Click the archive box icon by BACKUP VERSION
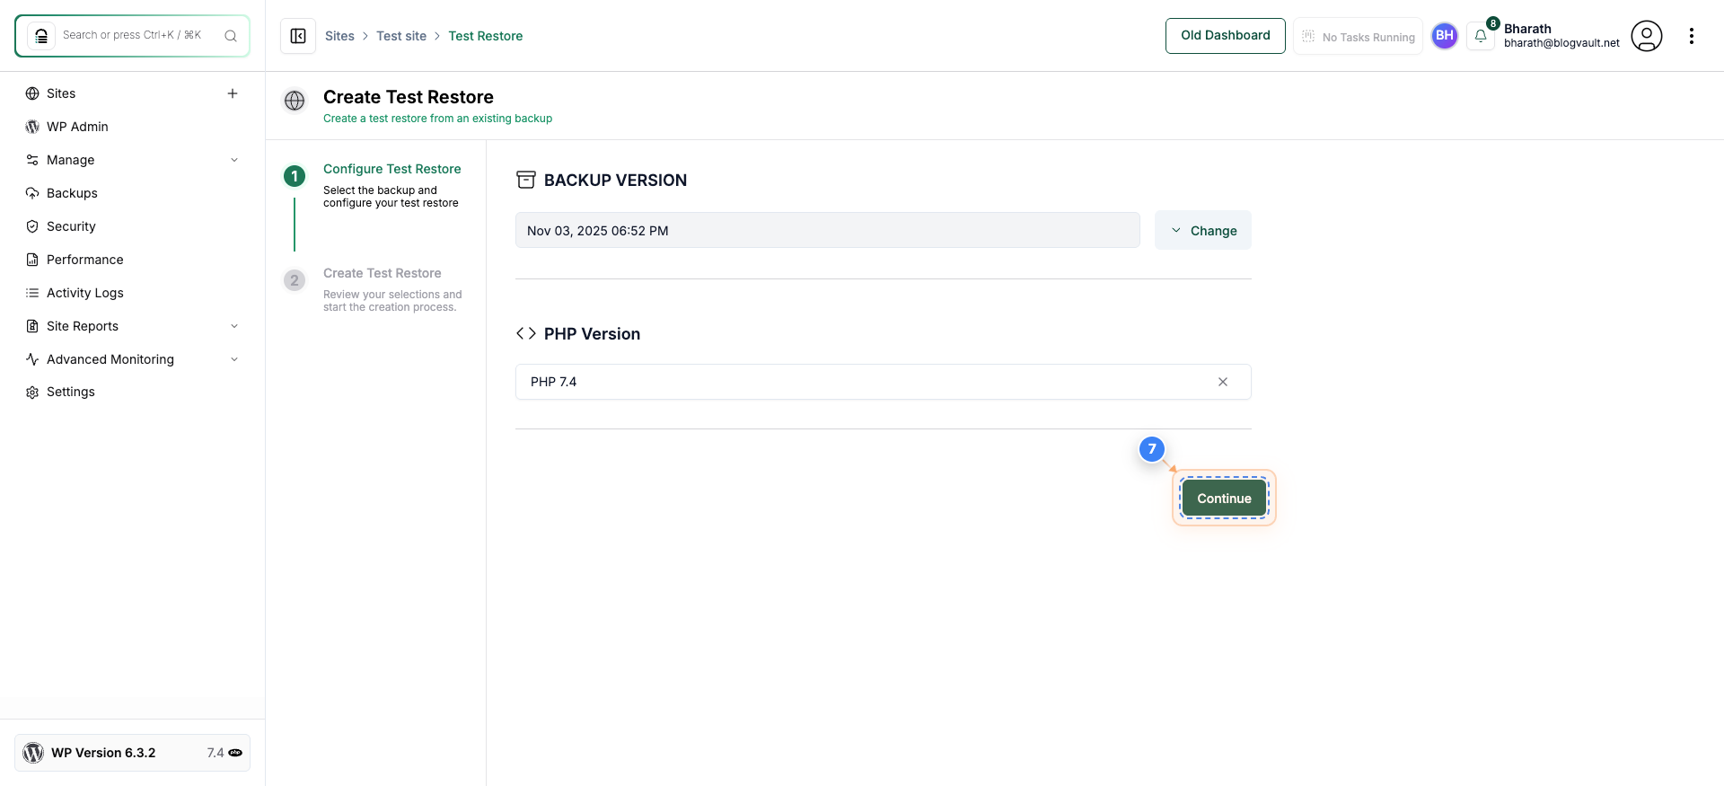 [526, 180]
